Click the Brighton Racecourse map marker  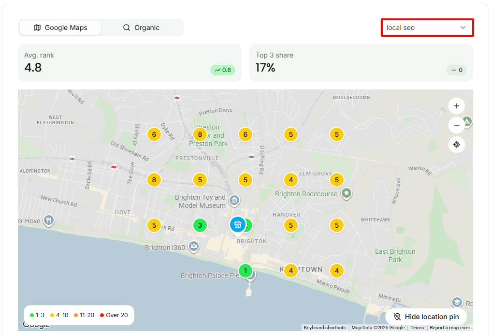tap(346, 193)
